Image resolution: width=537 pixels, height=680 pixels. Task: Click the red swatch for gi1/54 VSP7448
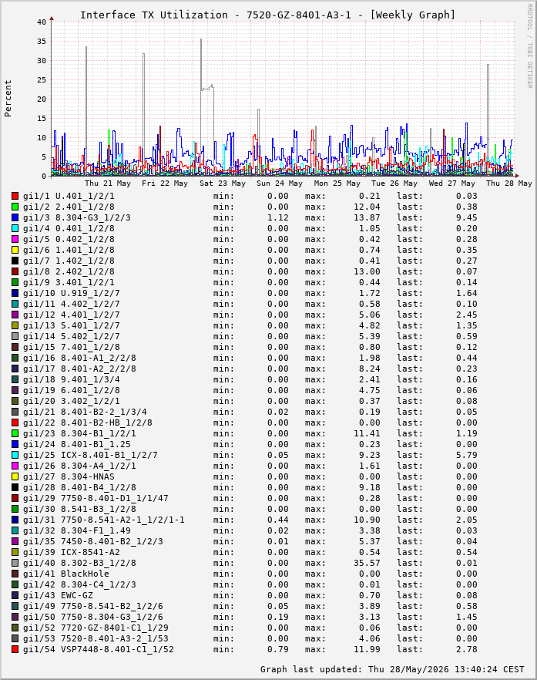(15, 649)
